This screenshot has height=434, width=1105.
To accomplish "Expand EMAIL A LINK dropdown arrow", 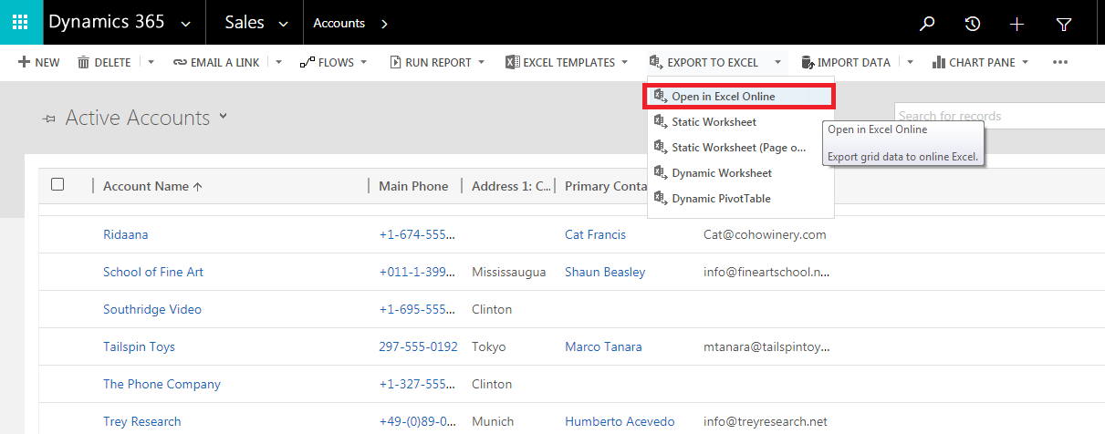I will 279,63.
